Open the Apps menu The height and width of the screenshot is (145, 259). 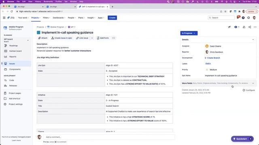coord(101,18)
